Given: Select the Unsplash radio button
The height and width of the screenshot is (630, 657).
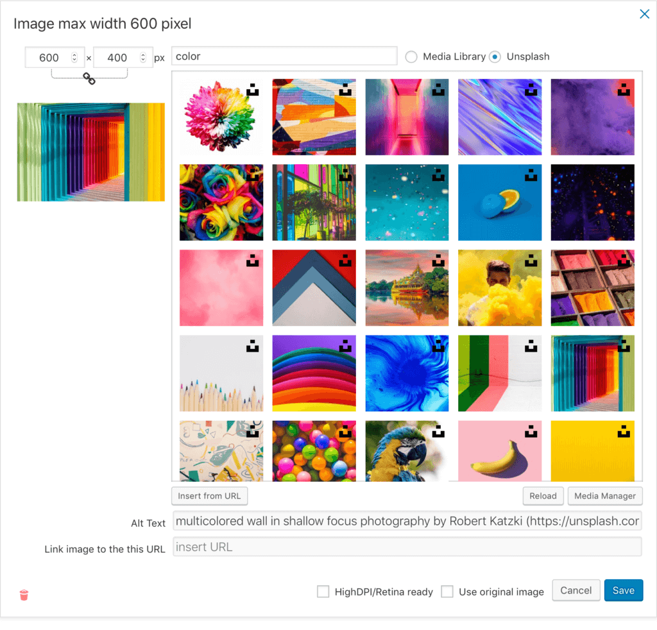Looking at the screenshot, I should tap(495, 57).
